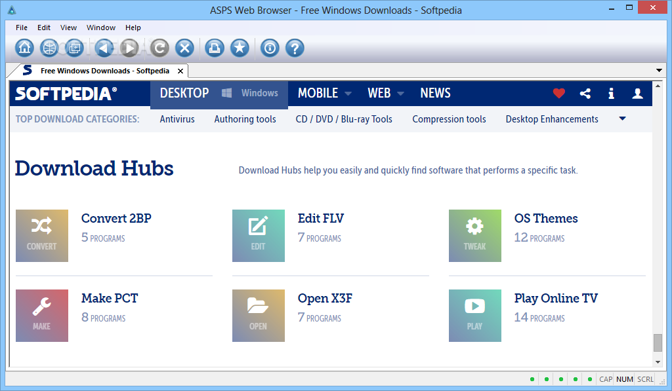Click the Print toolbar icon

point(215,48)
